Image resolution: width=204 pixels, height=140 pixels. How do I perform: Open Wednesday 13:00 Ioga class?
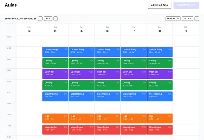point(107,118)
